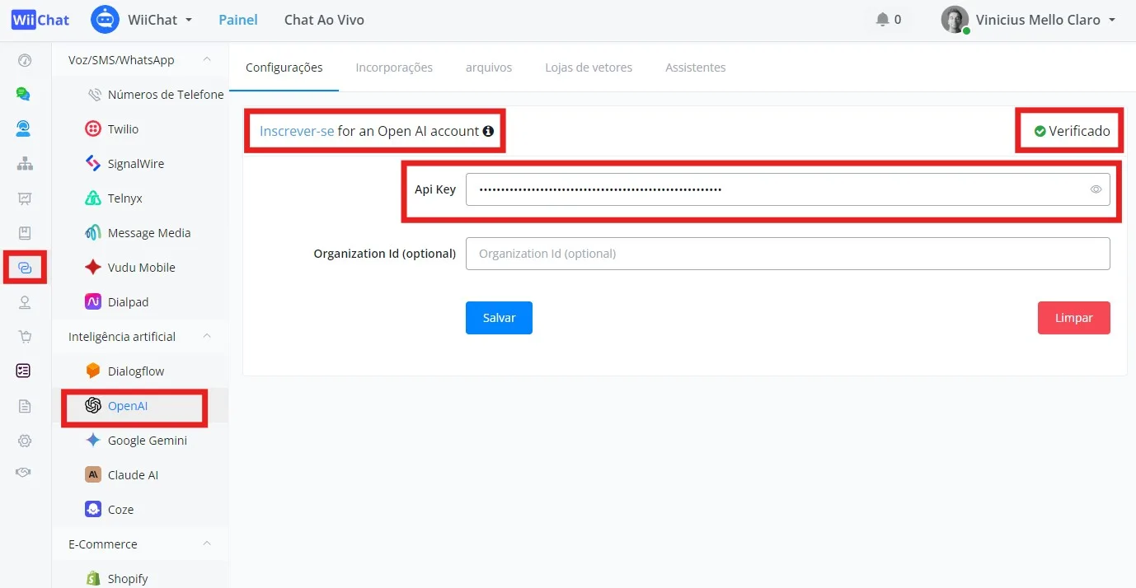The image size is (1136, 588).
Task: Click the info icon beside Open AI account
Action: pyautogui.click(x=488, y=131)
